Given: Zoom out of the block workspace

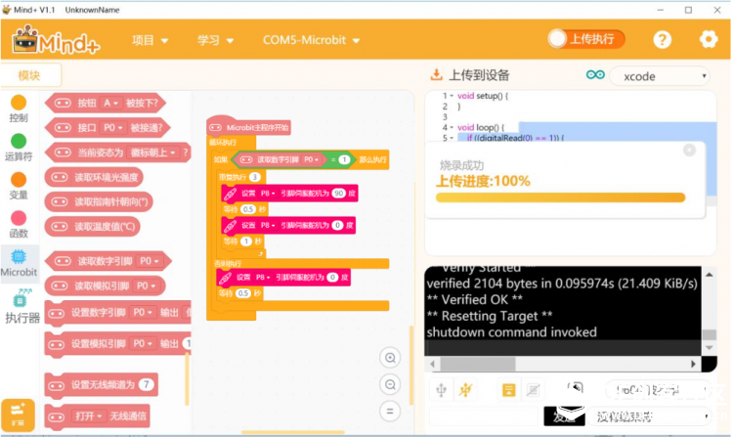Looking at the screenshot, I should (390, 384).
